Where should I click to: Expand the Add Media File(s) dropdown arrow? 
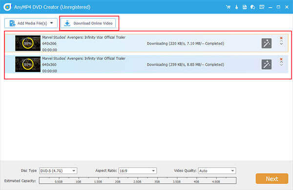52,23
